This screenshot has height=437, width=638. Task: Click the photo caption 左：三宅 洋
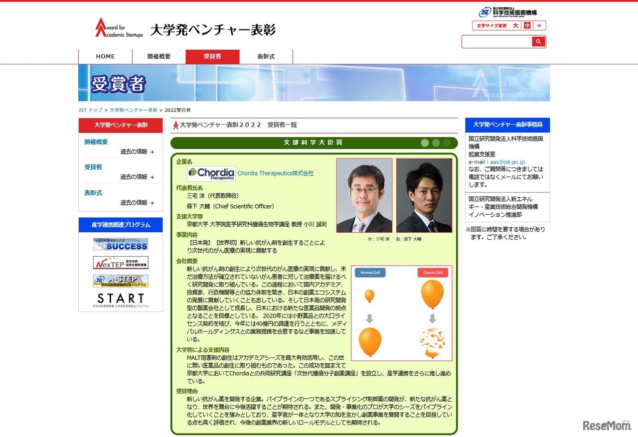[379, 239]
